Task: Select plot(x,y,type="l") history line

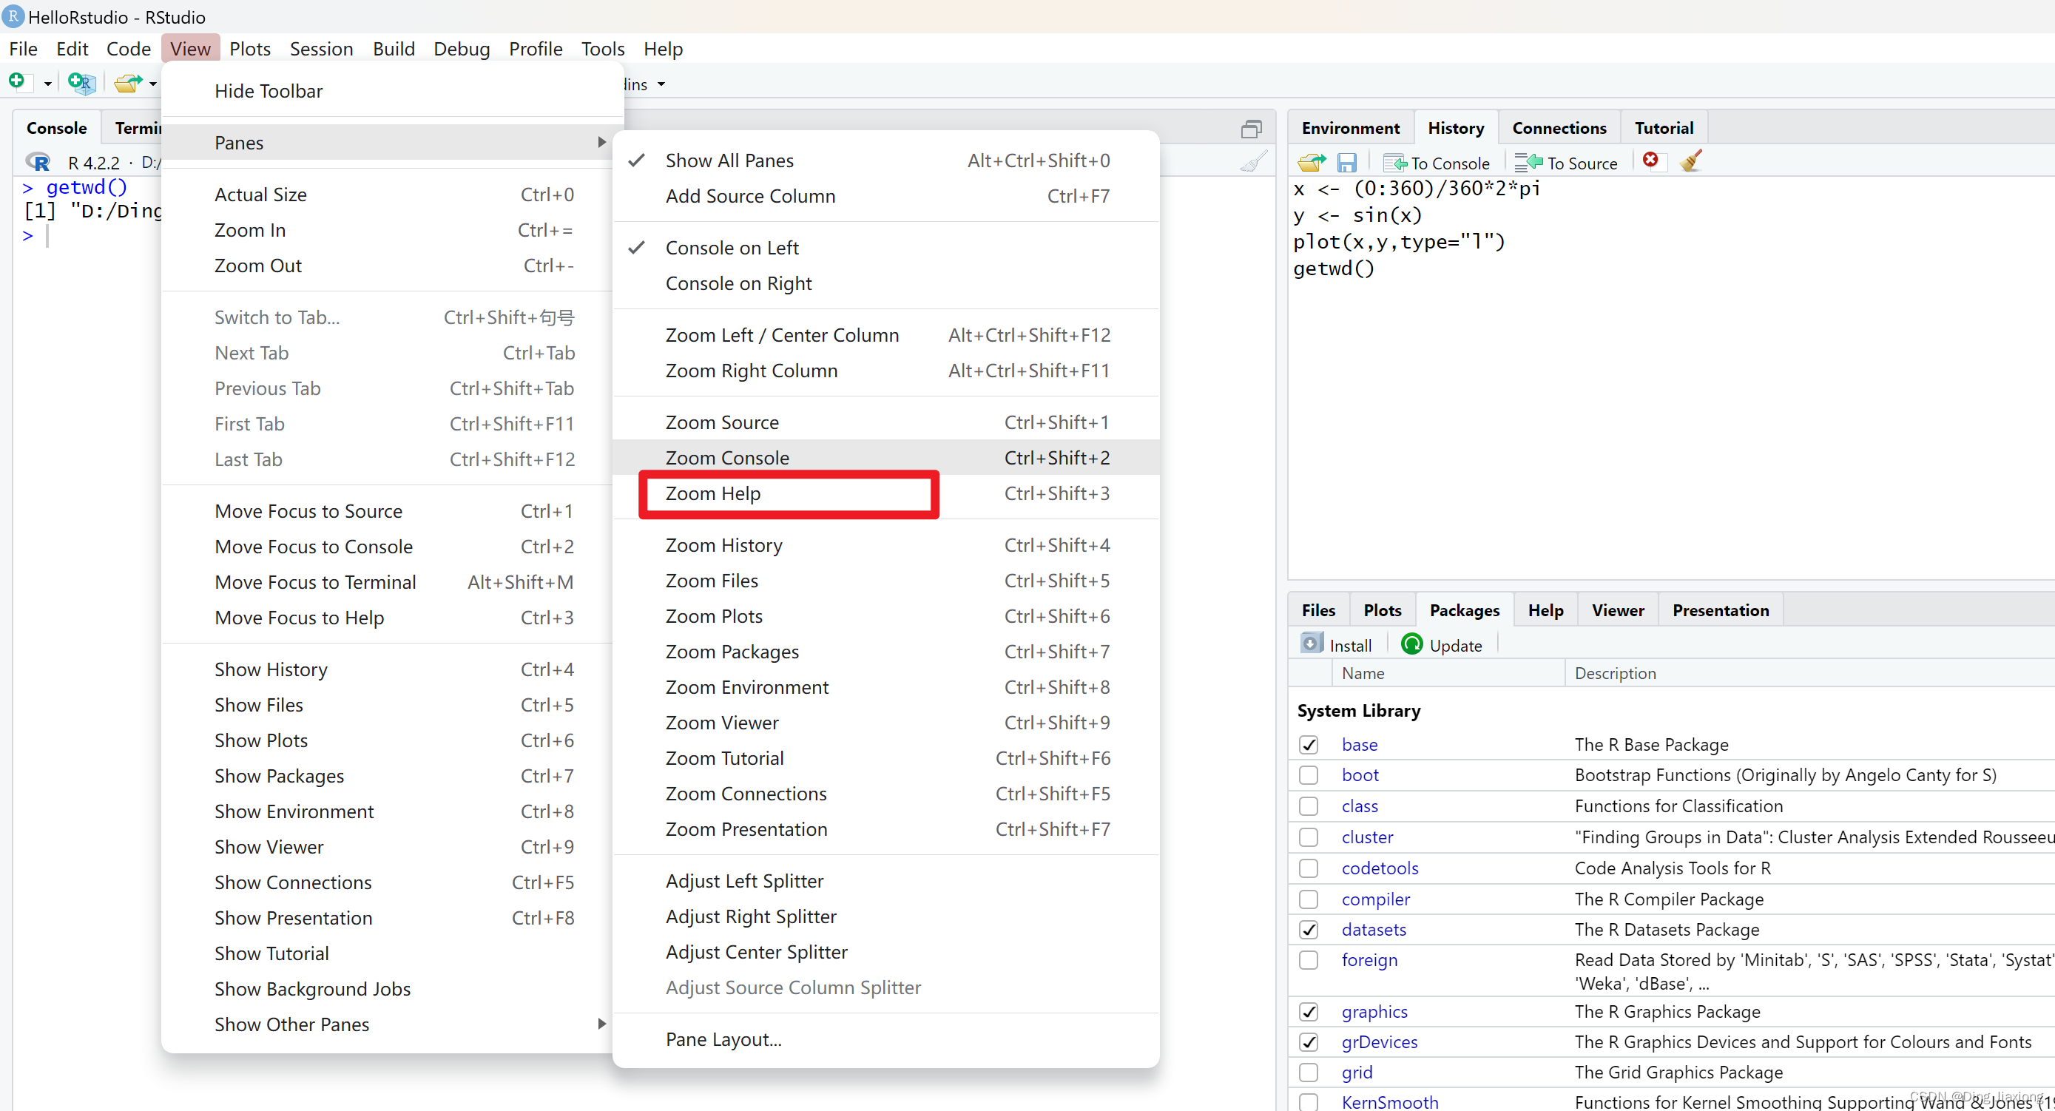Action: click(x=1400, y=242)
